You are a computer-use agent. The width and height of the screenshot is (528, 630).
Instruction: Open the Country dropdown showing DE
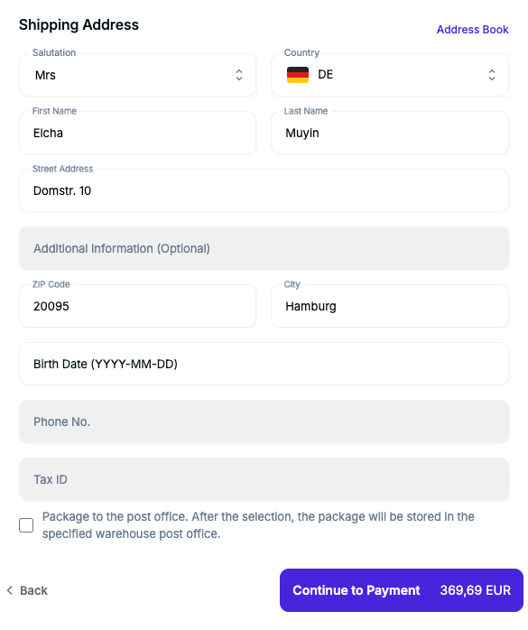click(390, 75)
